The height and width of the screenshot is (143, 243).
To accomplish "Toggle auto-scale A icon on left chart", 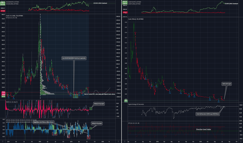I will (118, 141).
